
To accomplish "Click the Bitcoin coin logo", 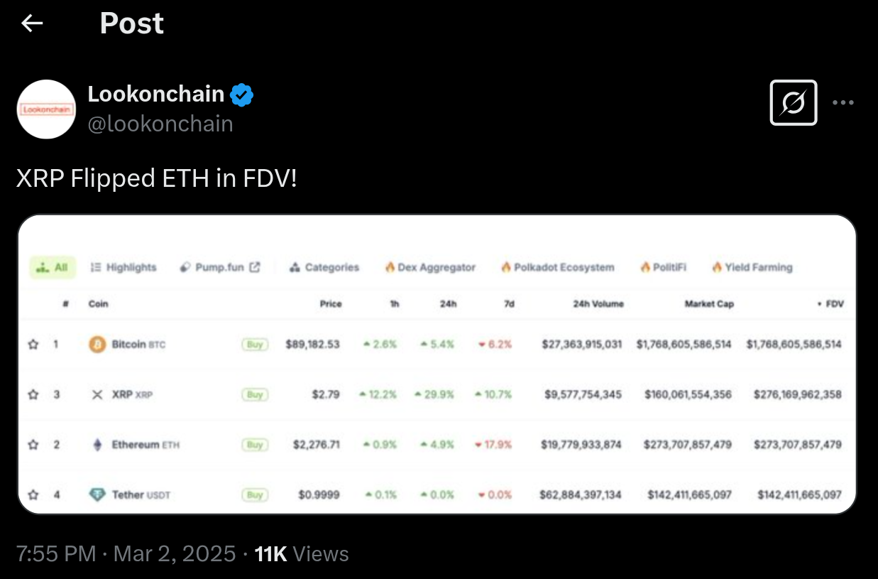I will 97,345.
